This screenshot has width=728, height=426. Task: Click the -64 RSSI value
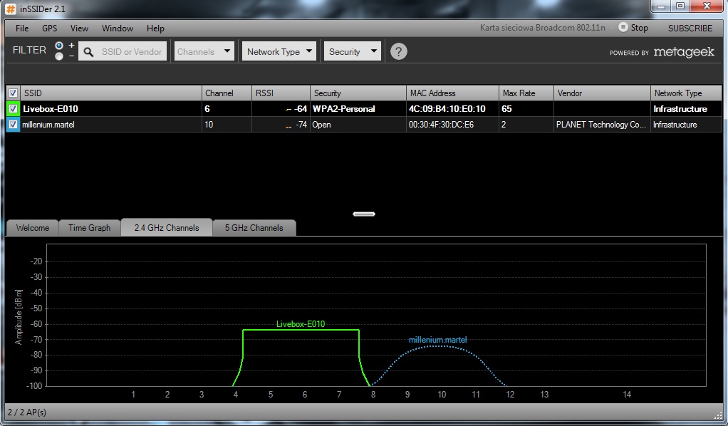pos(301,109)
